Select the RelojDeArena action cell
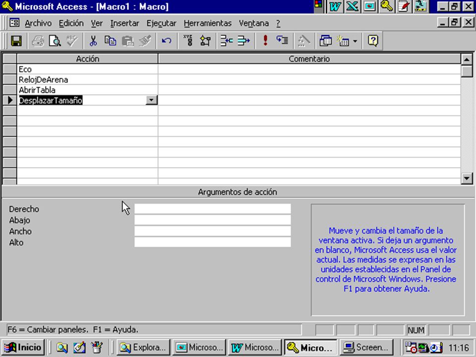Viewport: 476px width, 357px height. coord(87,79)
